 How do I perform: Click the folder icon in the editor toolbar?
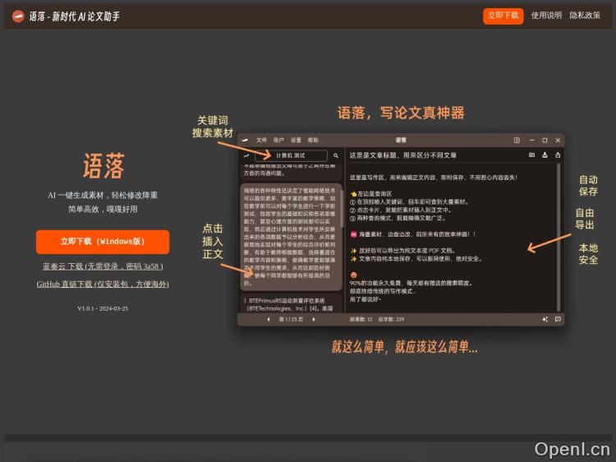(x=531, y=155)
